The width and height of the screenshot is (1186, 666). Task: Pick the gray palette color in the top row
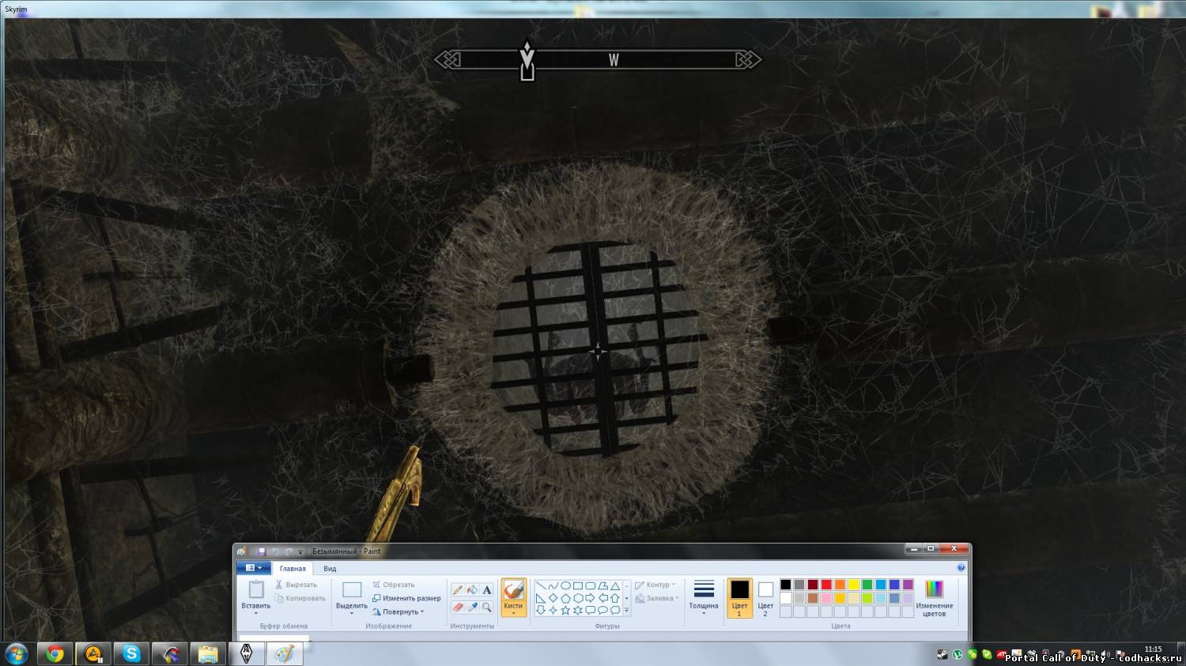[x=799, y=585]
